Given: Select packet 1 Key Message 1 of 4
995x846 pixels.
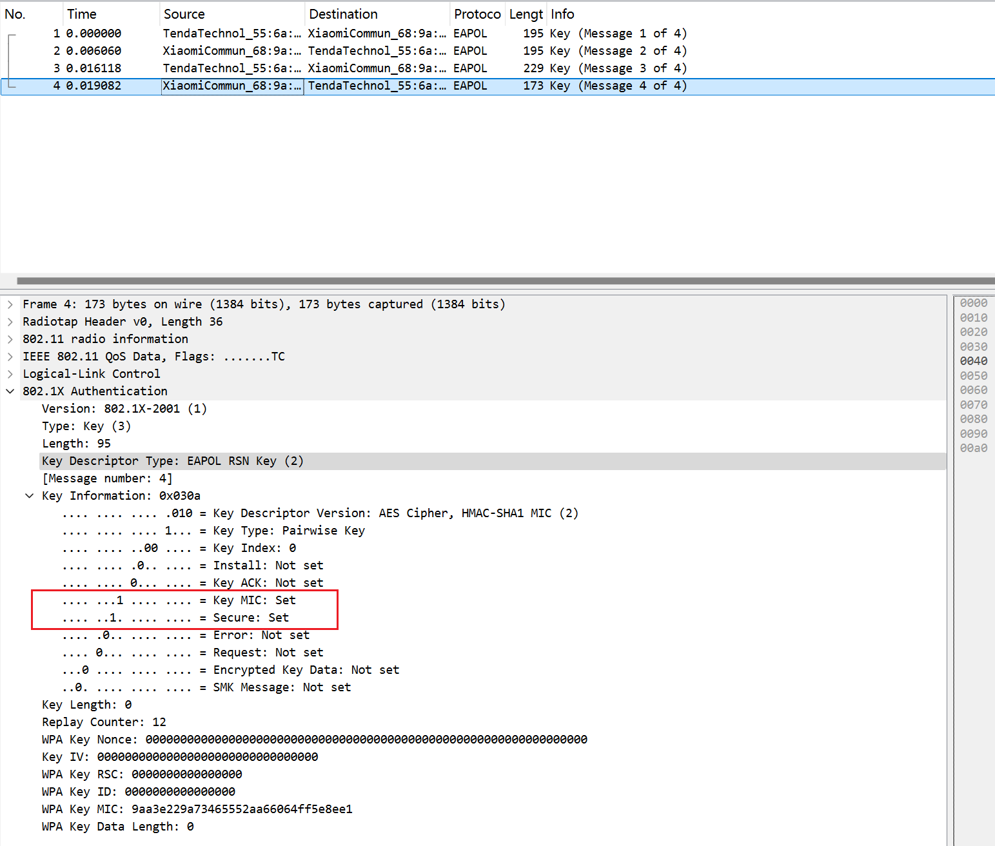Looking at the screenshot, I should (x=497, y=34).
